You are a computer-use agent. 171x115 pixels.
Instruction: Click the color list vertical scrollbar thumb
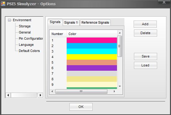tap(120, 46)
